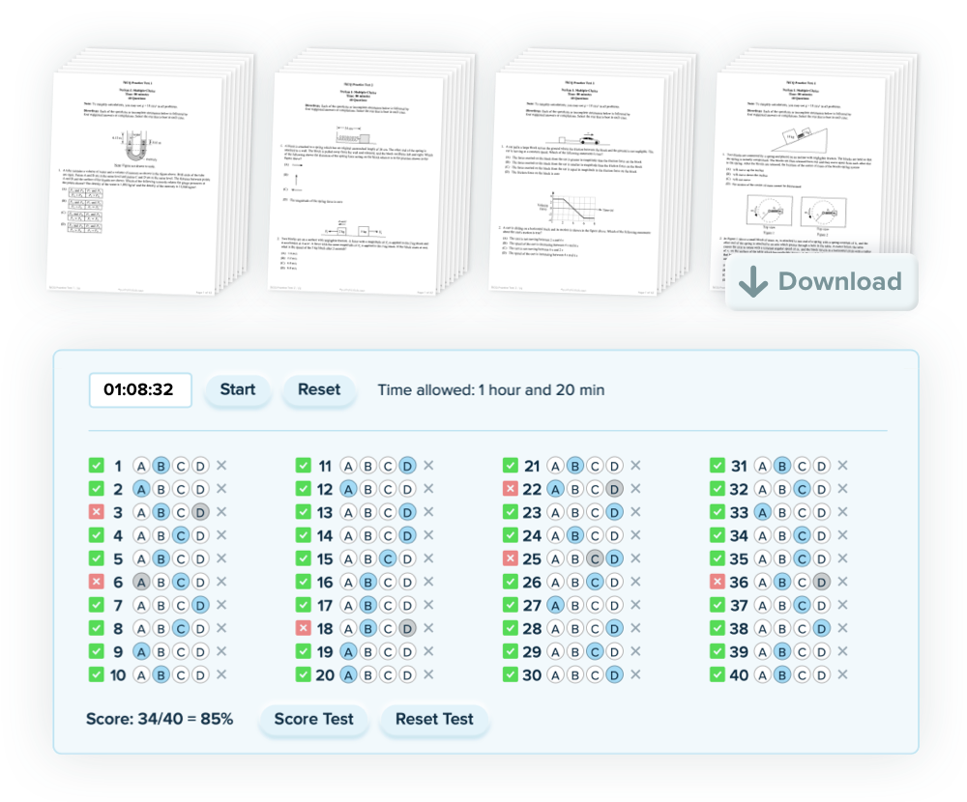This screenshot has height=802, width=967.
Task: Select answer D for question 5
Action: [200, 559]
